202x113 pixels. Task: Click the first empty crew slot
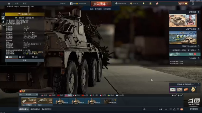(61, 101)
